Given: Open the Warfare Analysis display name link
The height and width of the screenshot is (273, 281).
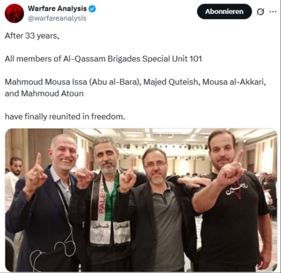Looking at the screenshot, I should (57, 9).
